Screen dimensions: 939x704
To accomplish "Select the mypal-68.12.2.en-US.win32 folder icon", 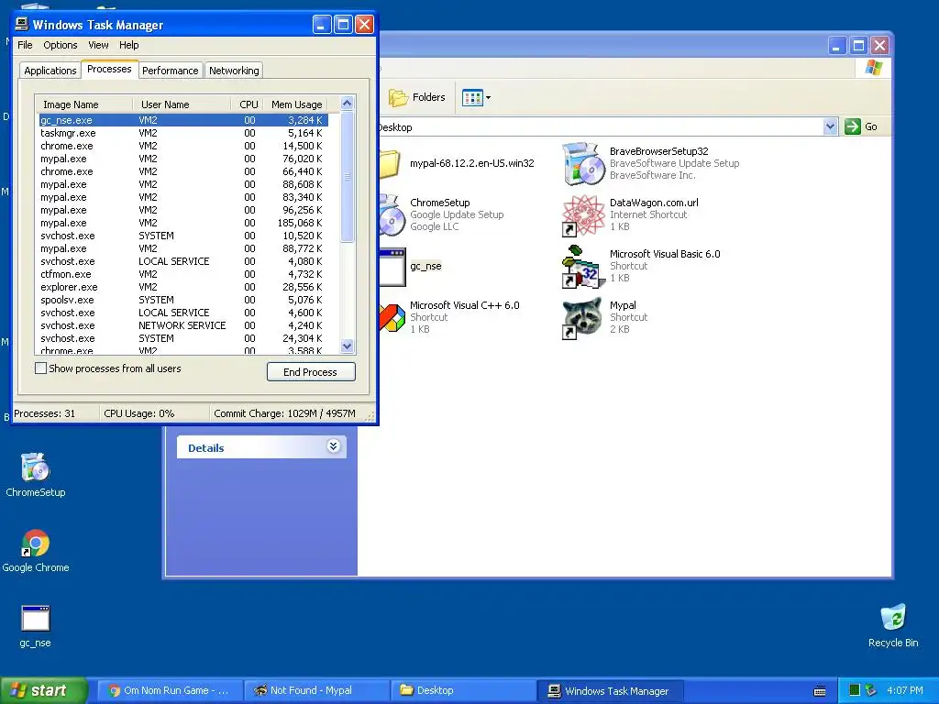I will (390, 163).
